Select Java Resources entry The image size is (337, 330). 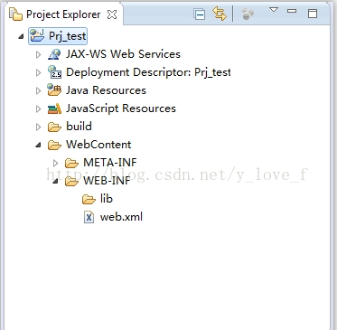pyautogui.click(x=106, y=90)
